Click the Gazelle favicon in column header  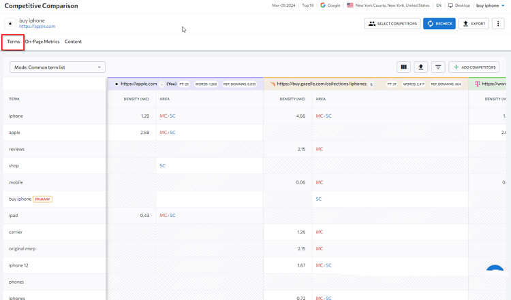pyautogui.click(x=273, y=84)
